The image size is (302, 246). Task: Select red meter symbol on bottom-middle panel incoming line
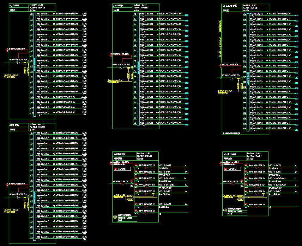click(132, 181)
